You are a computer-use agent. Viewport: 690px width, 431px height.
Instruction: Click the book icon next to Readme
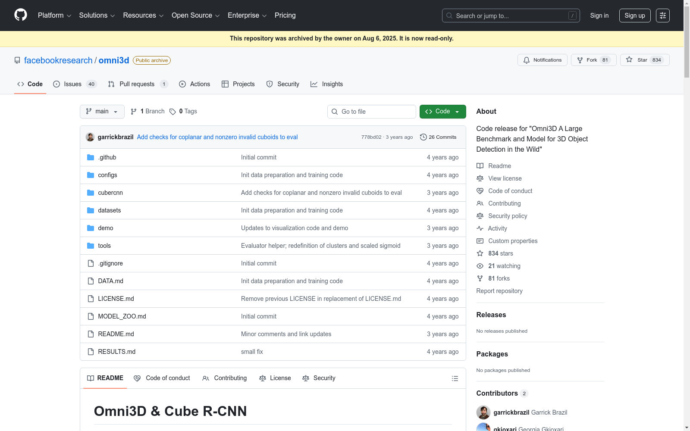pos(480,166)
